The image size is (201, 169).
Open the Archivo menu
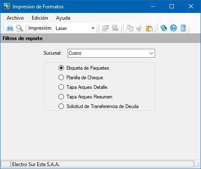click(x=15, y=18)
